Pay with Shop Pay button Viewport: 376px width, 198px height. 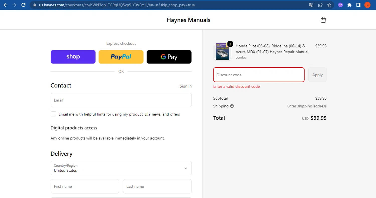coord(73,57)
